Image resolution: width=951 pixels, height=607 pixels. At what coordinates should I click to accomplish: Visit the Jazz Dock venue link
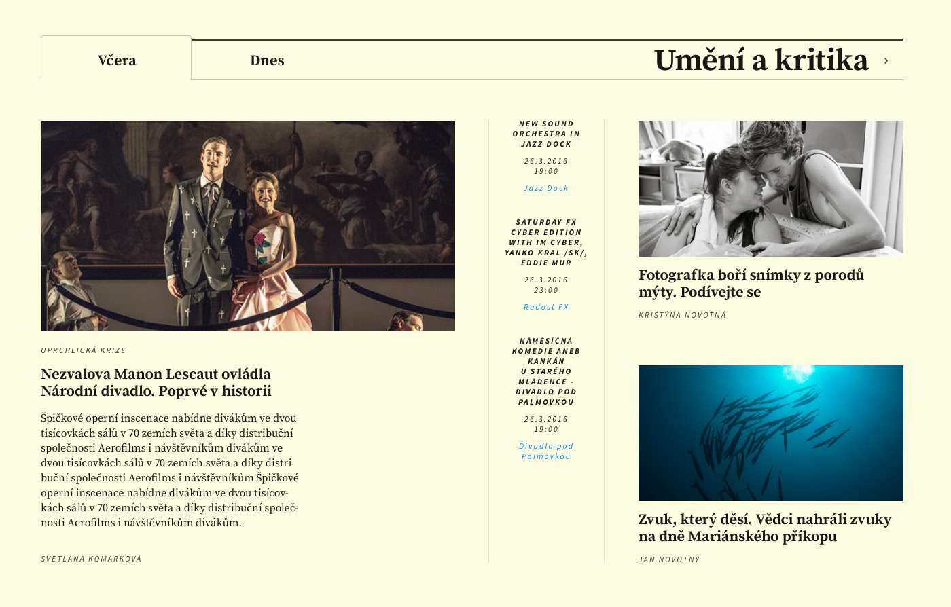(x=546, y=188)
